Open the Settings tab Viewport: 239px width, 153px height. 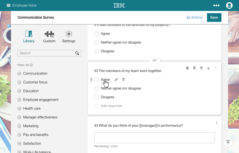click(69, 37)
